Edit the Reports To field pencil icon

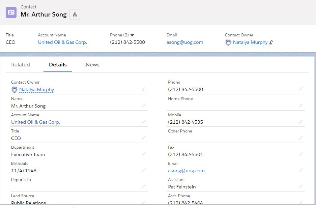[143, 186]
